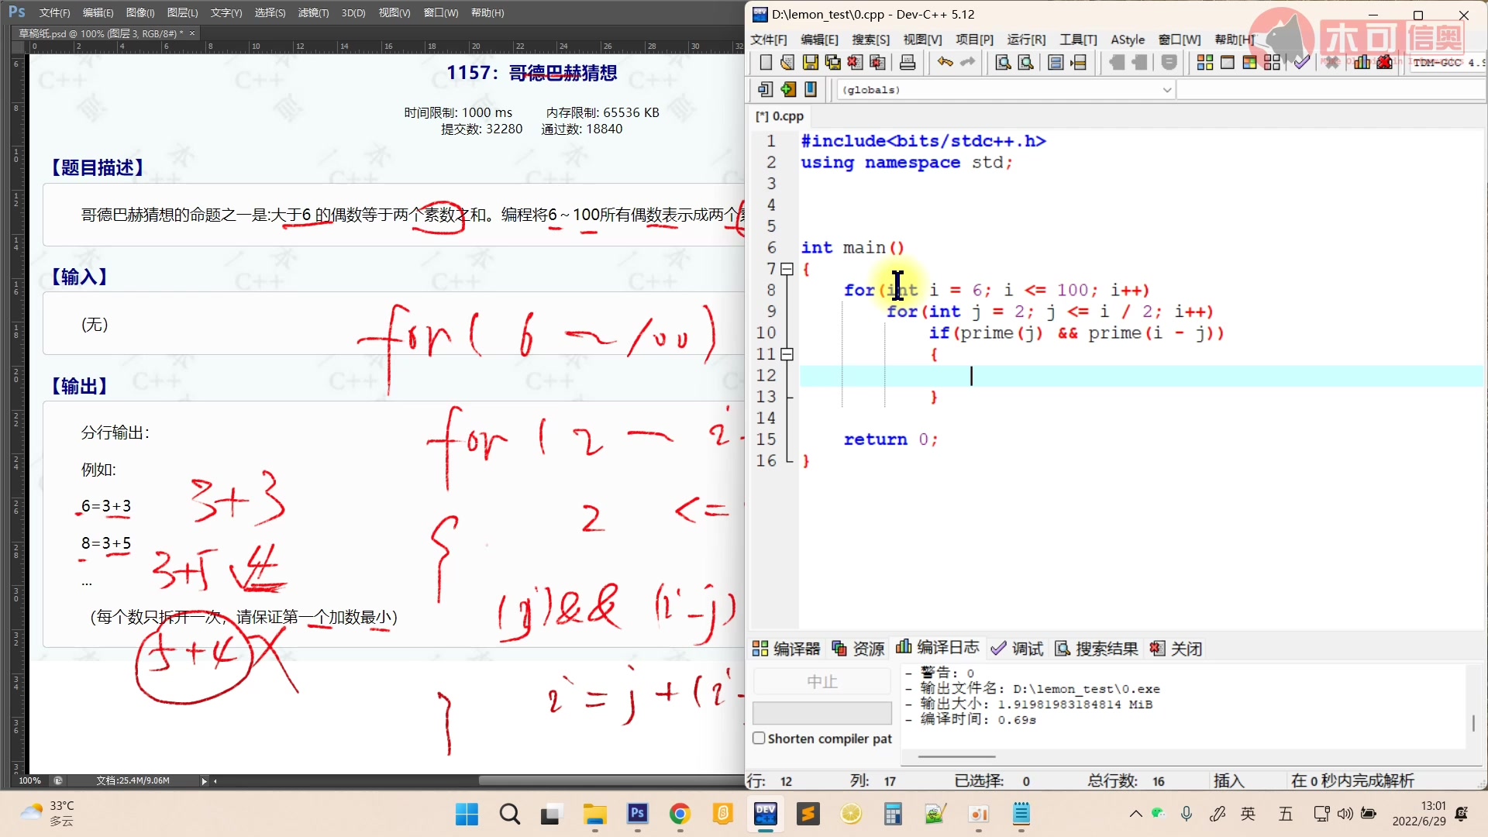Viewport: 1488px width, 837px height.
Task: Open Find using the first magnifier icon
Action: pyautogui.click(x=1003, y=63)
